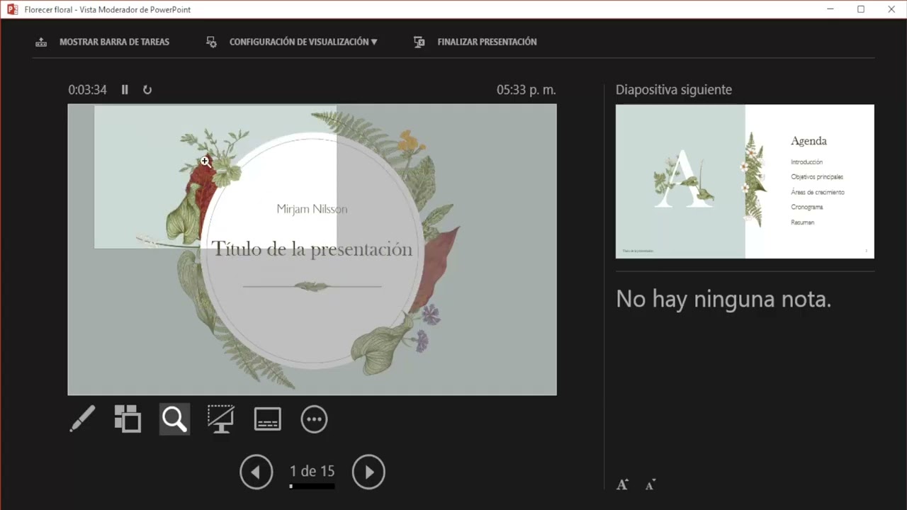Click the taskbar icon beside Mostrar barra
The image size is (907, 510).
pos(41,42)
